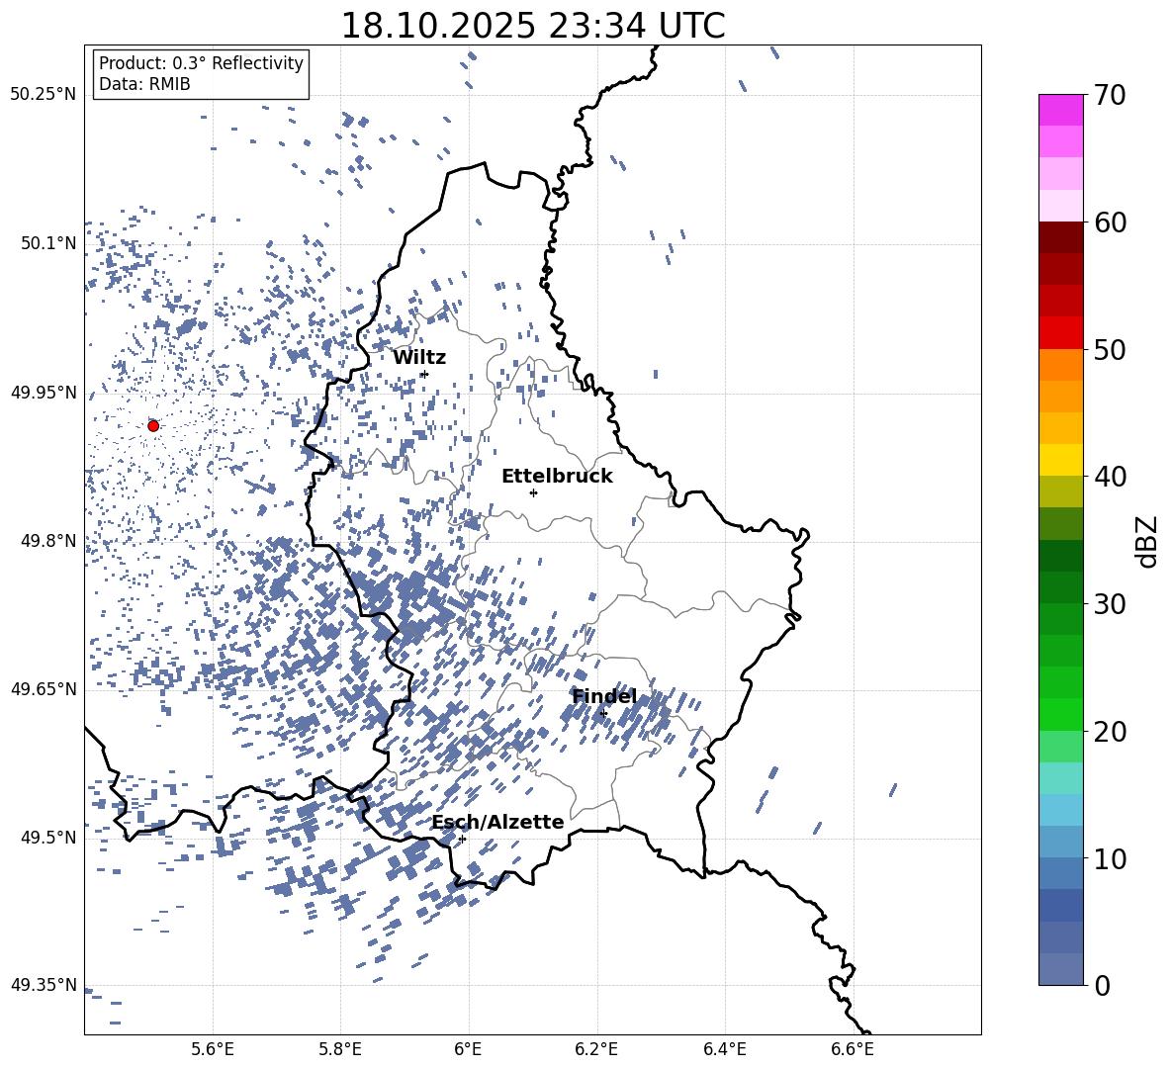Click the bright red colorbar segment near 50

click(1061, 333)
